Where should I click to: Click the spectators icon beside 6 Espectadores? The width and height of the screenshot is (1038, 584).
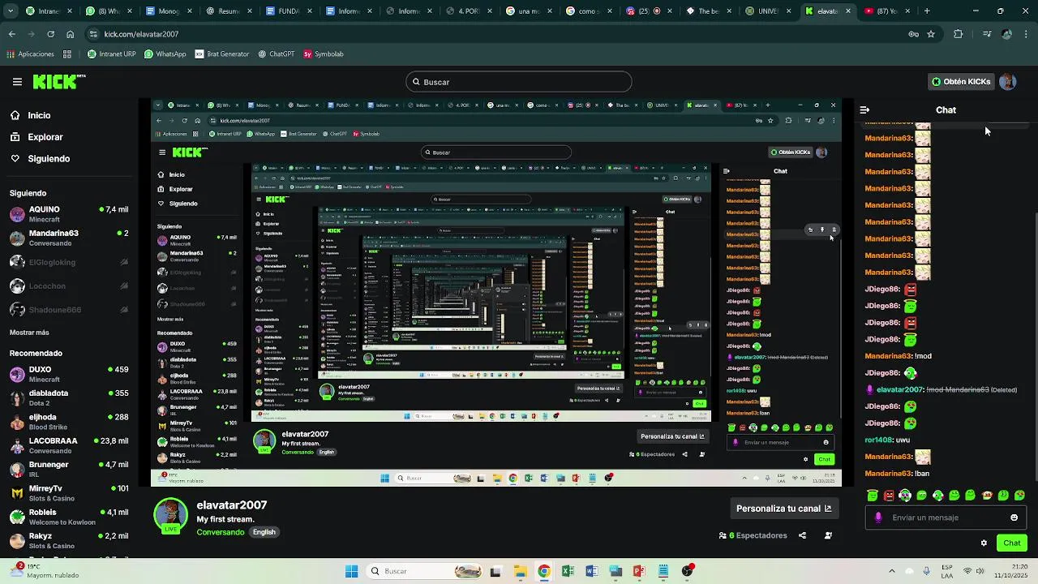click(723, 535)
